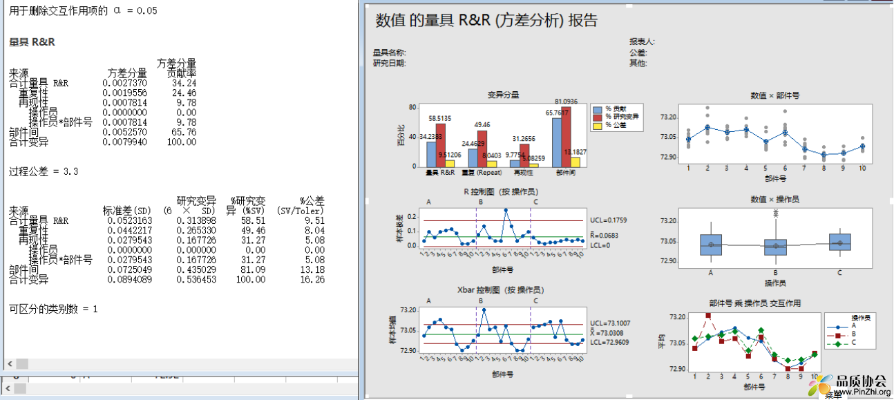Click the 9.51 %公差 value
The width and height of the screenshot is (894, 400).
[314, 220]
